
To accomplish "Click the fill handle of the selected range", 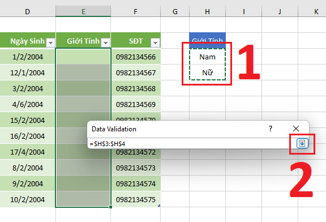I will [x=110, y=207].
